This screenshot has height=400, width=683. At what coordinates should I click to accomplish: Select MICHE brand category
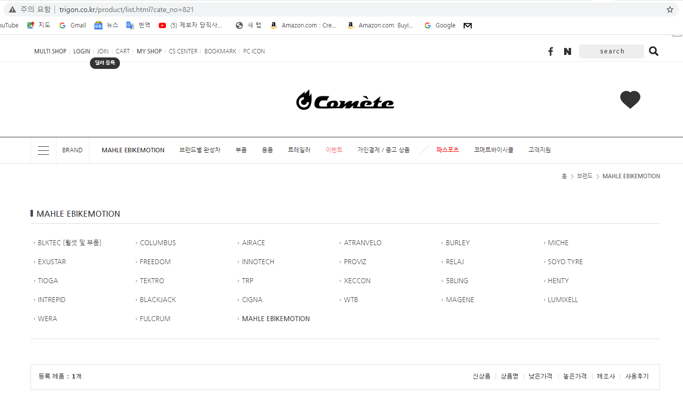(558, 243)
